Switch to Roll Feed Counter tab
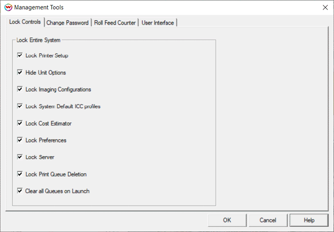Viewport: 334px width, 232px height. pyautogui.click(x=115, y=23)
